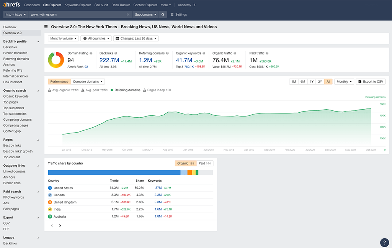Toggle Referring domains chart series

(x=125, y=90)
